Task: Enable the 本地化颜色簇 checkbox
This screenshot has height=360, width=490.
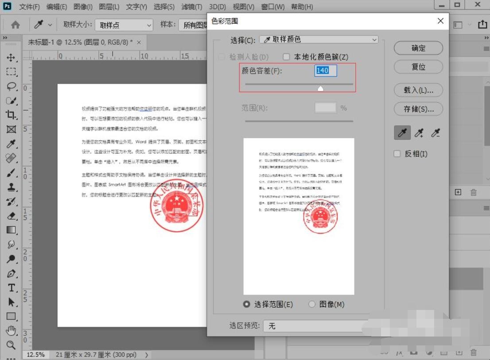Action: 286,57
